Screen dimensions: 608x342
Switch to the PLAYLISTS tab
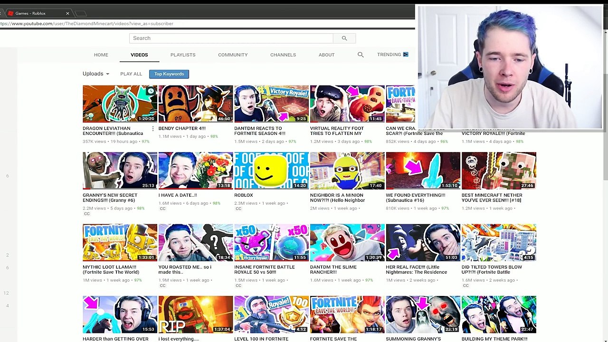coord(183,55)
